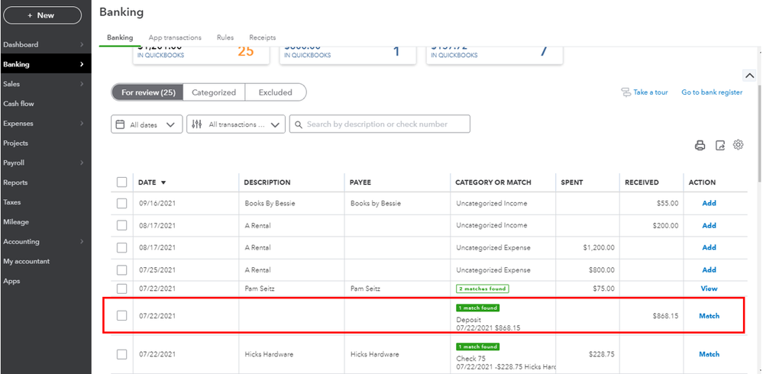The height and width of the screenshot is (374, 763).
Task: Switch to the Banking tab
Action: [x=120, y=37]
